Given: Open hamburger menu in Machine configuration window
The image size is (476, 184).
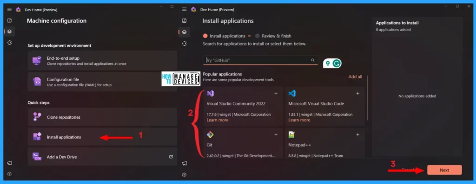Looking at the screenshot, I should coord(9,10).
